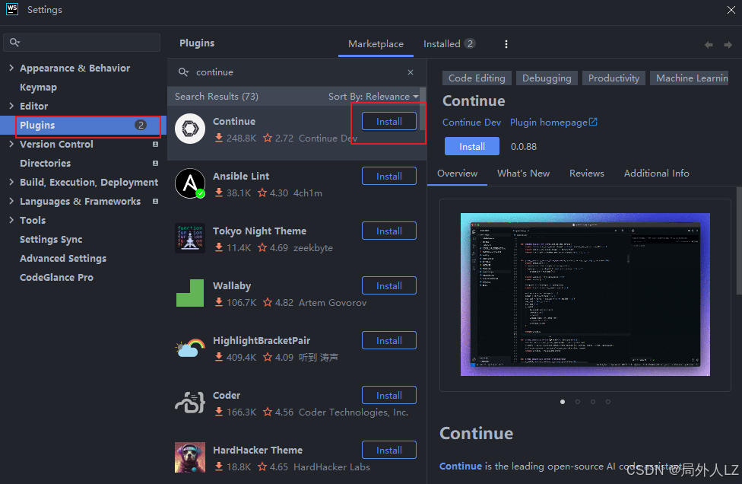Click the Ansible Lint plugin icon
The width and height of the screenshot is (742, 484).
(x=190, y=183)
